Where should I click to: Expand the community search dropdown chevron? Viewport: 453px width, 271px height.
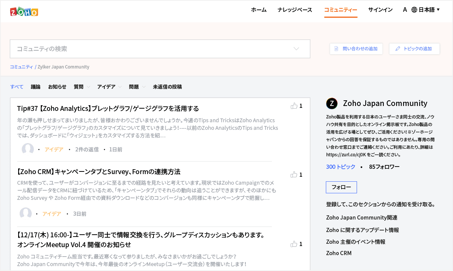click(296, 49)
